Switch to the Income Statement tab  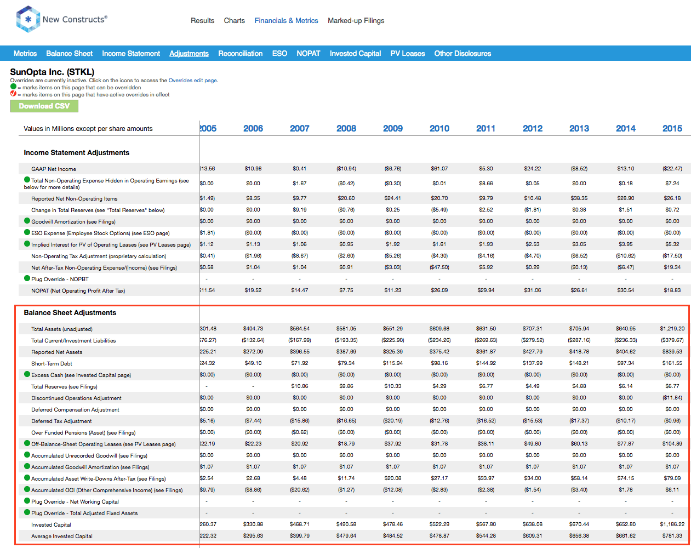click(x=131, y=53)
